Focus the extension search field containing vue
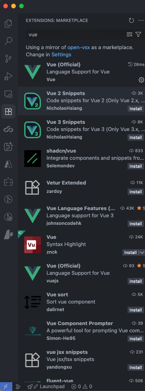145x391 pixels. click(x=75, y=34)
